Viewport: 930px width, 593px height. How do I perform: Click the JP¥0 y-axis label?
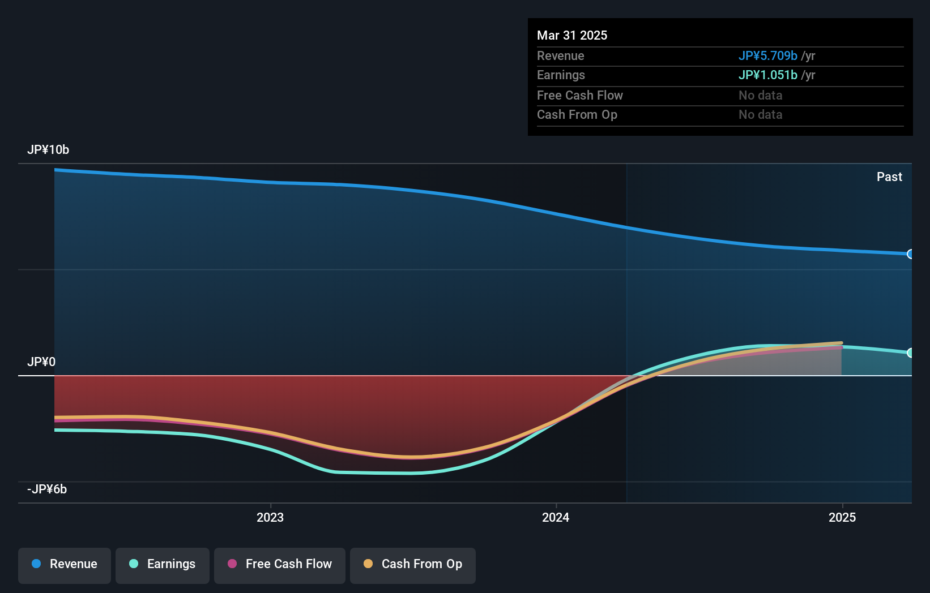pos(41,362)
